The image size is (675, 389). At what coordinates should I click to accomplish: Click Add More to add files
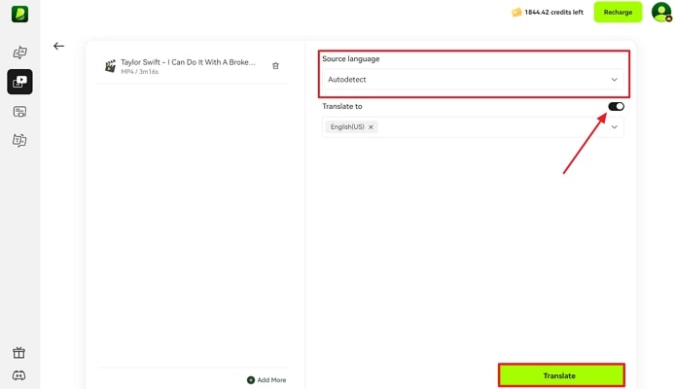266,379
